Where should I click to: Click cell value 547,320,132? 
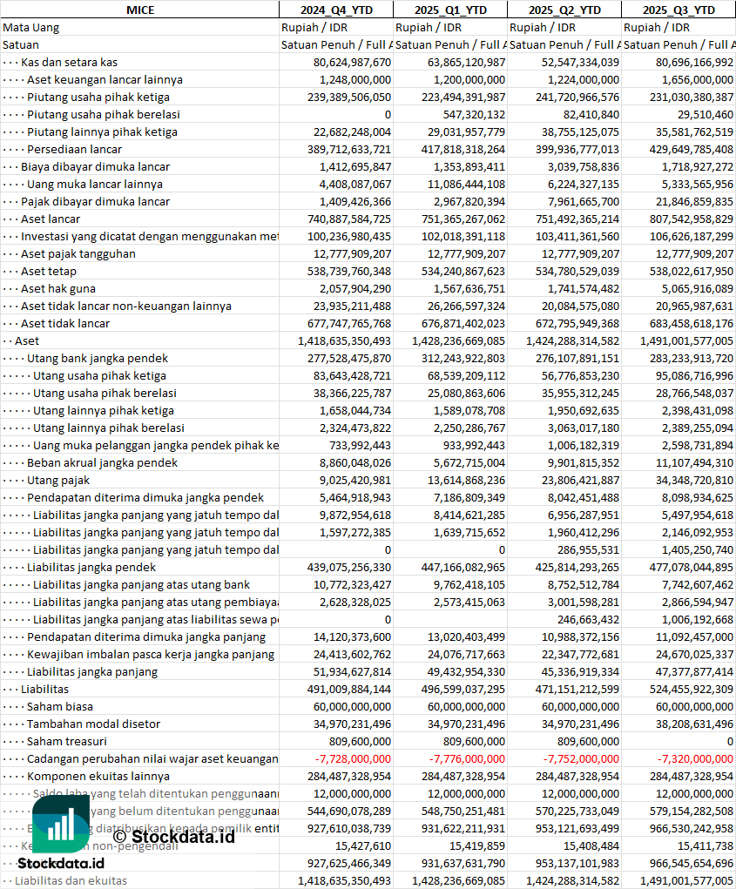tap(474, 115)
